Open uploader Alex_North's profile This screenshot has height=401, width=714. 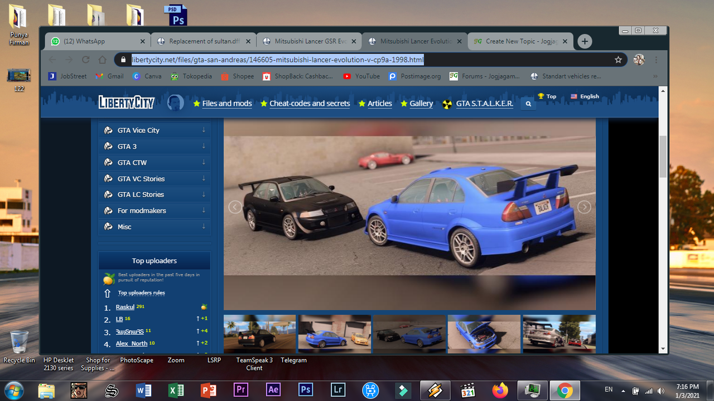pos(132,344)
